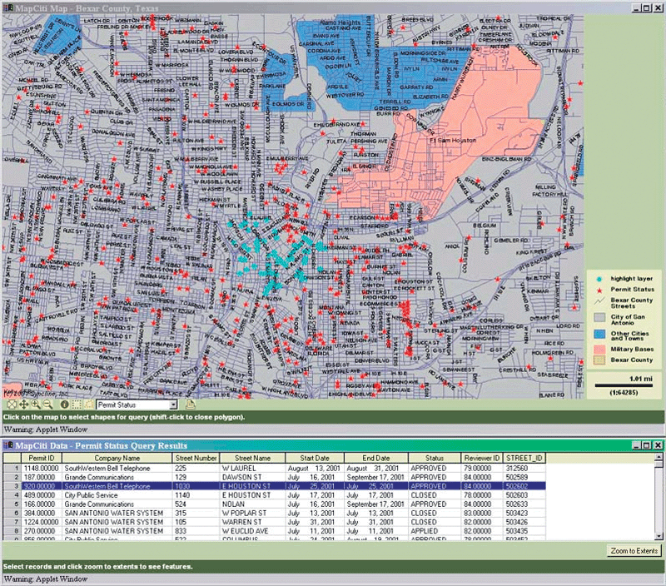The height and width of the screenshot is (586, 666).
Task: Click the red star Permit Status legend symbol
Action: [599, 290]
